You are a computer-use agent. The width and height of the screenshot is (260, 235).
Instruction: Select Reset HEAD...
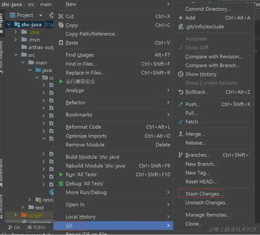(214, 182)
